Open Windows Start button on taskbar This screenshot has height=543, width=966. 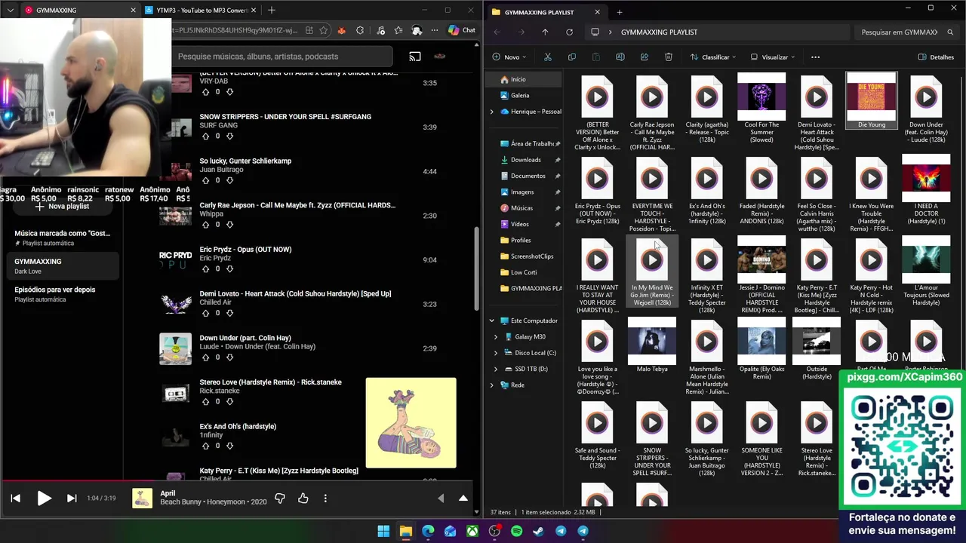(383, 531)
